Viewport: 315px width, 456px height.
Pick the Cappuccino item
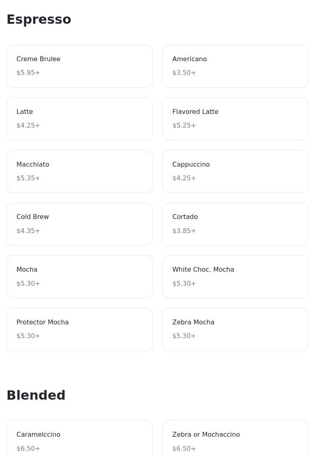235,171
